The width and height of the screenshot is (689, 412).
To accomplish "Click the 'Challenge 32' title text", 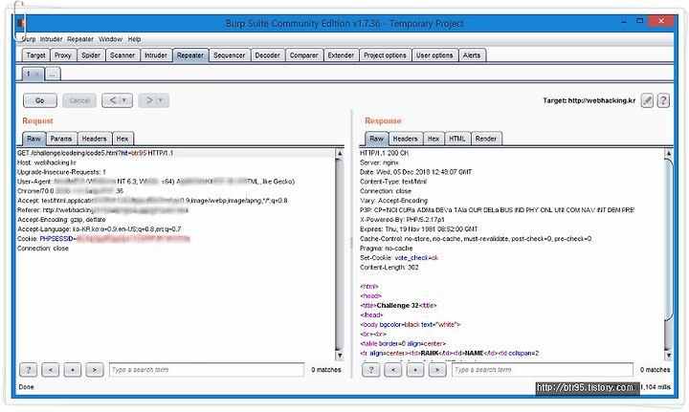I will (398, 305).
